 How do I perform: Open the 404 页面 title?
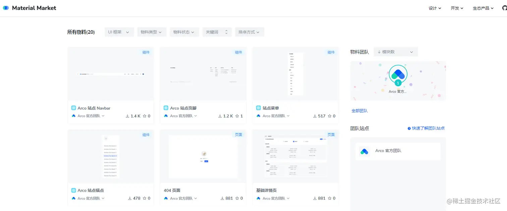(172, 190)
